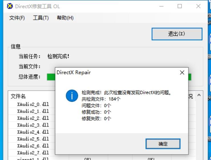This screenshot has width=211, height=160.
Task: Click the green overall progress bar
Action: click(x=51, y=77)
